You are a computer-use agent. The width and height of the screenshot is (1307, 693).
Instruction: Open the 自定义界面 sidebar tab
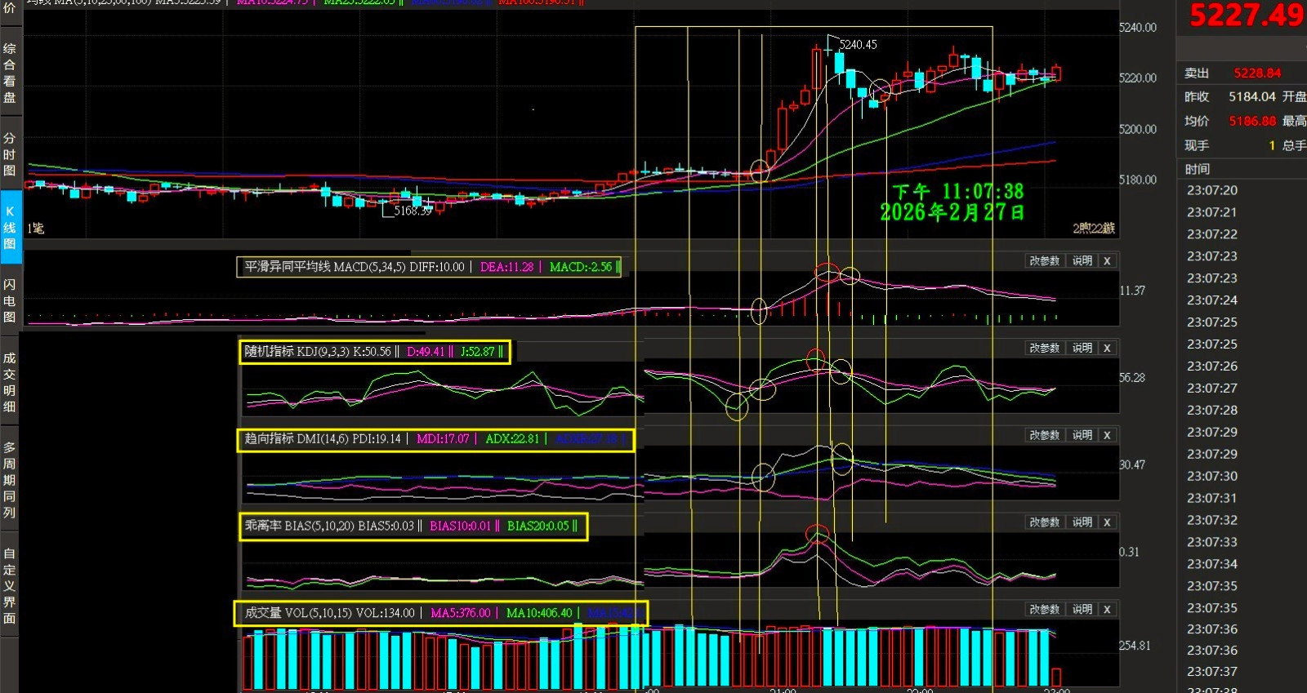(10, 586)
